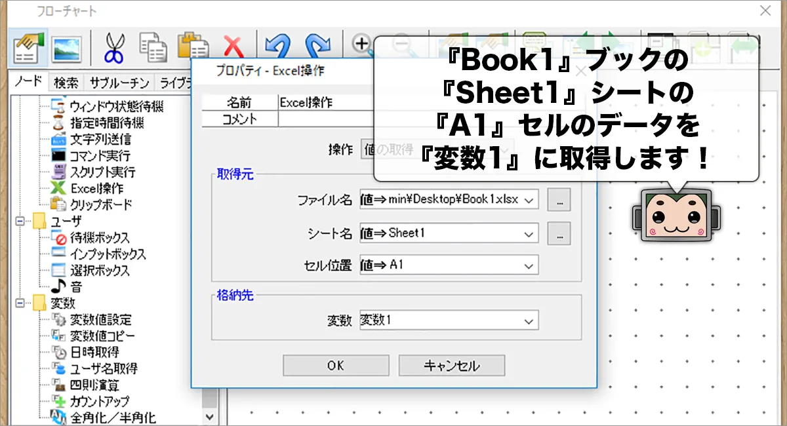Viewport: 787px width, 426px height.
Task: Select the 四則演算 node
Action: [87, 385]
